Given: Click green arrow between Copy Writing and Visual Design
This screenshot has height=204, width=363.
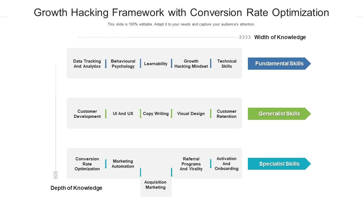Looking at the screenshot, I should (x=172, y=114).
